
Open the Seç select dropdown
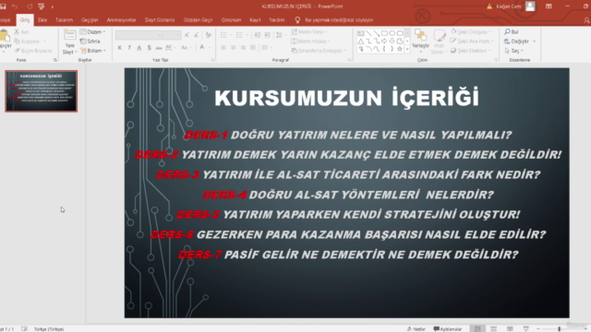(514, 51)
